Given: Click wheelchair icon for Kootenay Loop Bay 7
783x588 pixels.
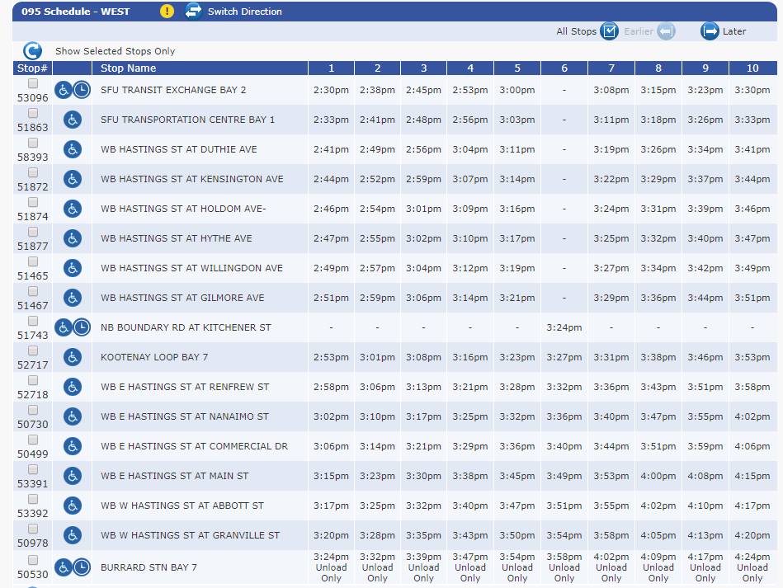Looking at the screenshot, I should (x=73, y=357).
